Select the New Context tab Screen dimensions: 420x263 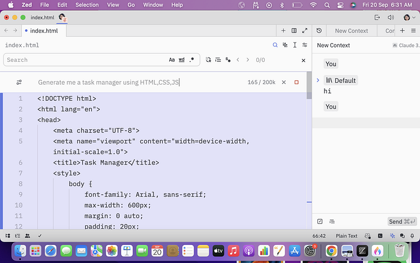pos(352,31)
